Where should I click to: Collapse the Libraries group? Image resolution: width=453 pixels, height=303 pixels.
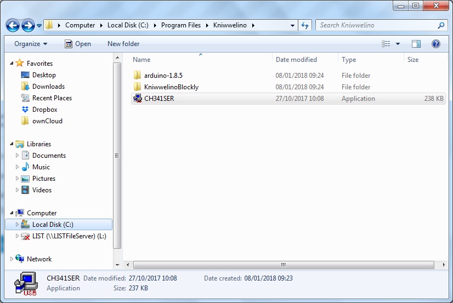12,144
